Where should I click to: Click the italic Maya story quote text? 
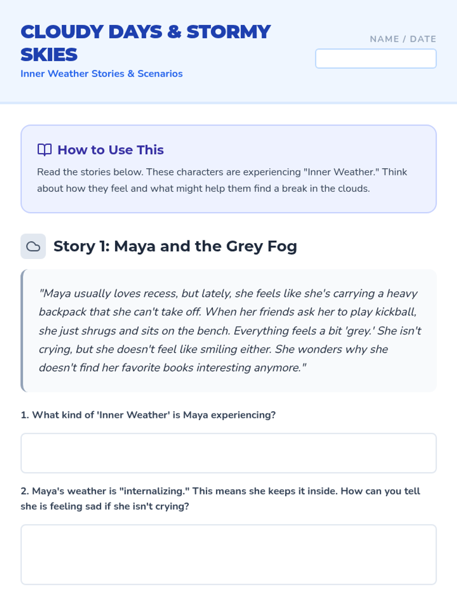pyautogui.click(x=228, y=330)
